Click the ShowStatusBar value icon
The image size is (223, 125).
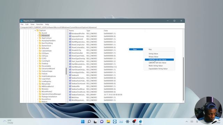pos(70,53)
